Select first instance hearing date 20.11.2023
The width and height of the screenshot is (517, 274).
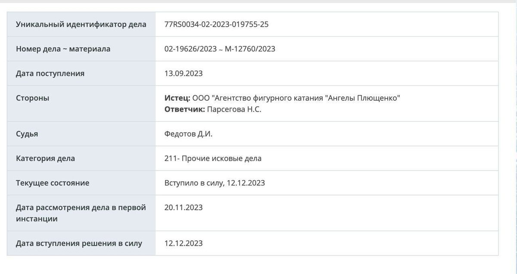pyautogui.click(x=184, y=208)
